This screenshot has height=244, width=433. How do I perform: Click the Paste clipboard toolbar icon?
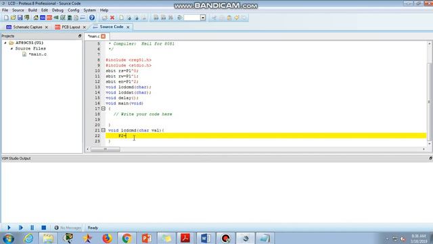(229, 18)
